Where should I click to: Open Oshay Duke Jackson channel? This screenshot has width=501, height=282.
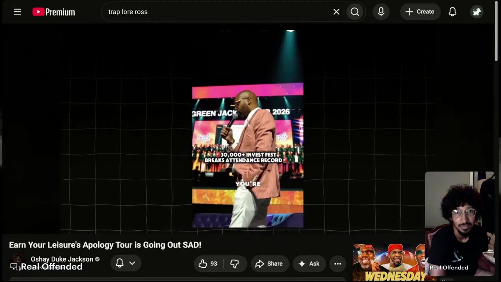click(62, 259)
